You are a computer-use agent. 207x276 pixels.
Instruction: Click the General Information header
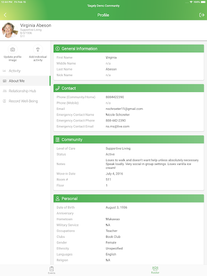129,49
